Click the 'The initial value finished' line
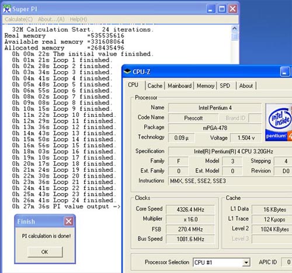Viewport: 292px width, 273px height. [x=82, y=54]
